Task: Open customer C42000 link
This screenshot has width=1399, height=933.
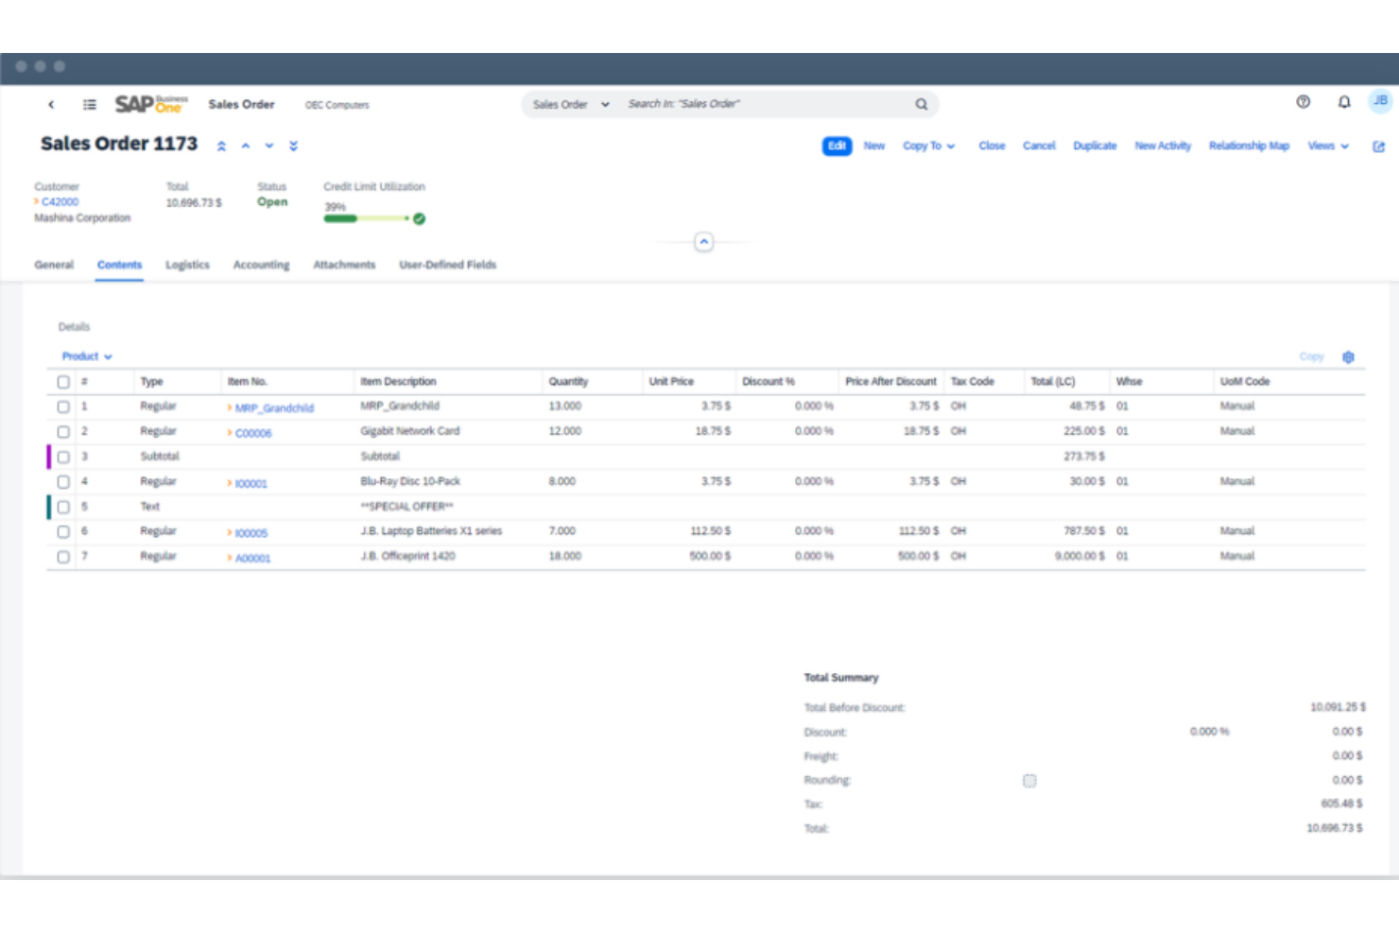Action: tap(59, 201)
